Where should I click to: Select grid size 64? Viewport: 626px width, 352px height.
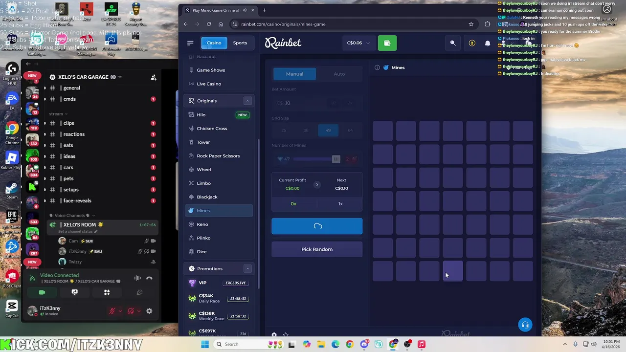(x=350, y=130)
